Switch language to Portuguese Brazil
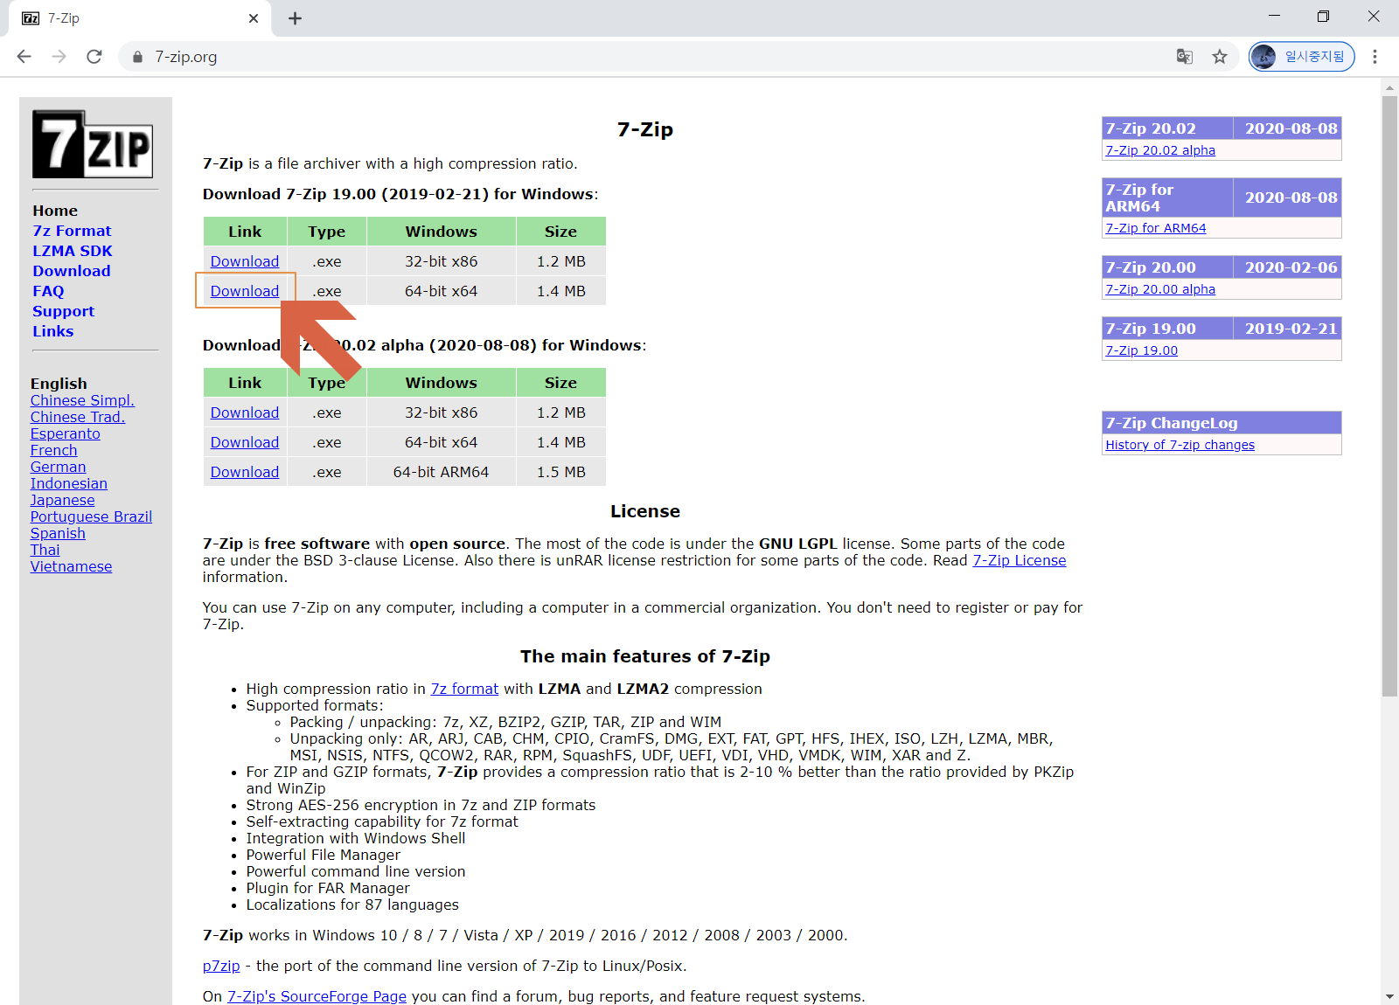The height and width of the screenshot is (1005, 1399). (92, 516)
